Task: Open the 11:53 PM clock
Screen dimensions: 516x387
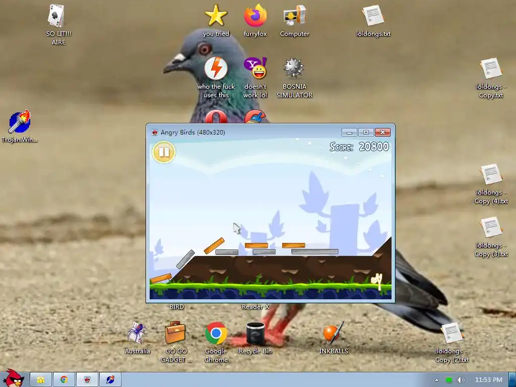Action: point(489,380)
